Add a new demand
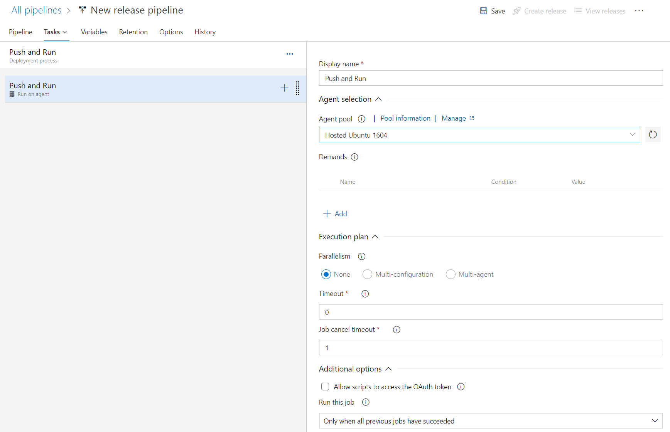The image size is (670, 432). 335,213
